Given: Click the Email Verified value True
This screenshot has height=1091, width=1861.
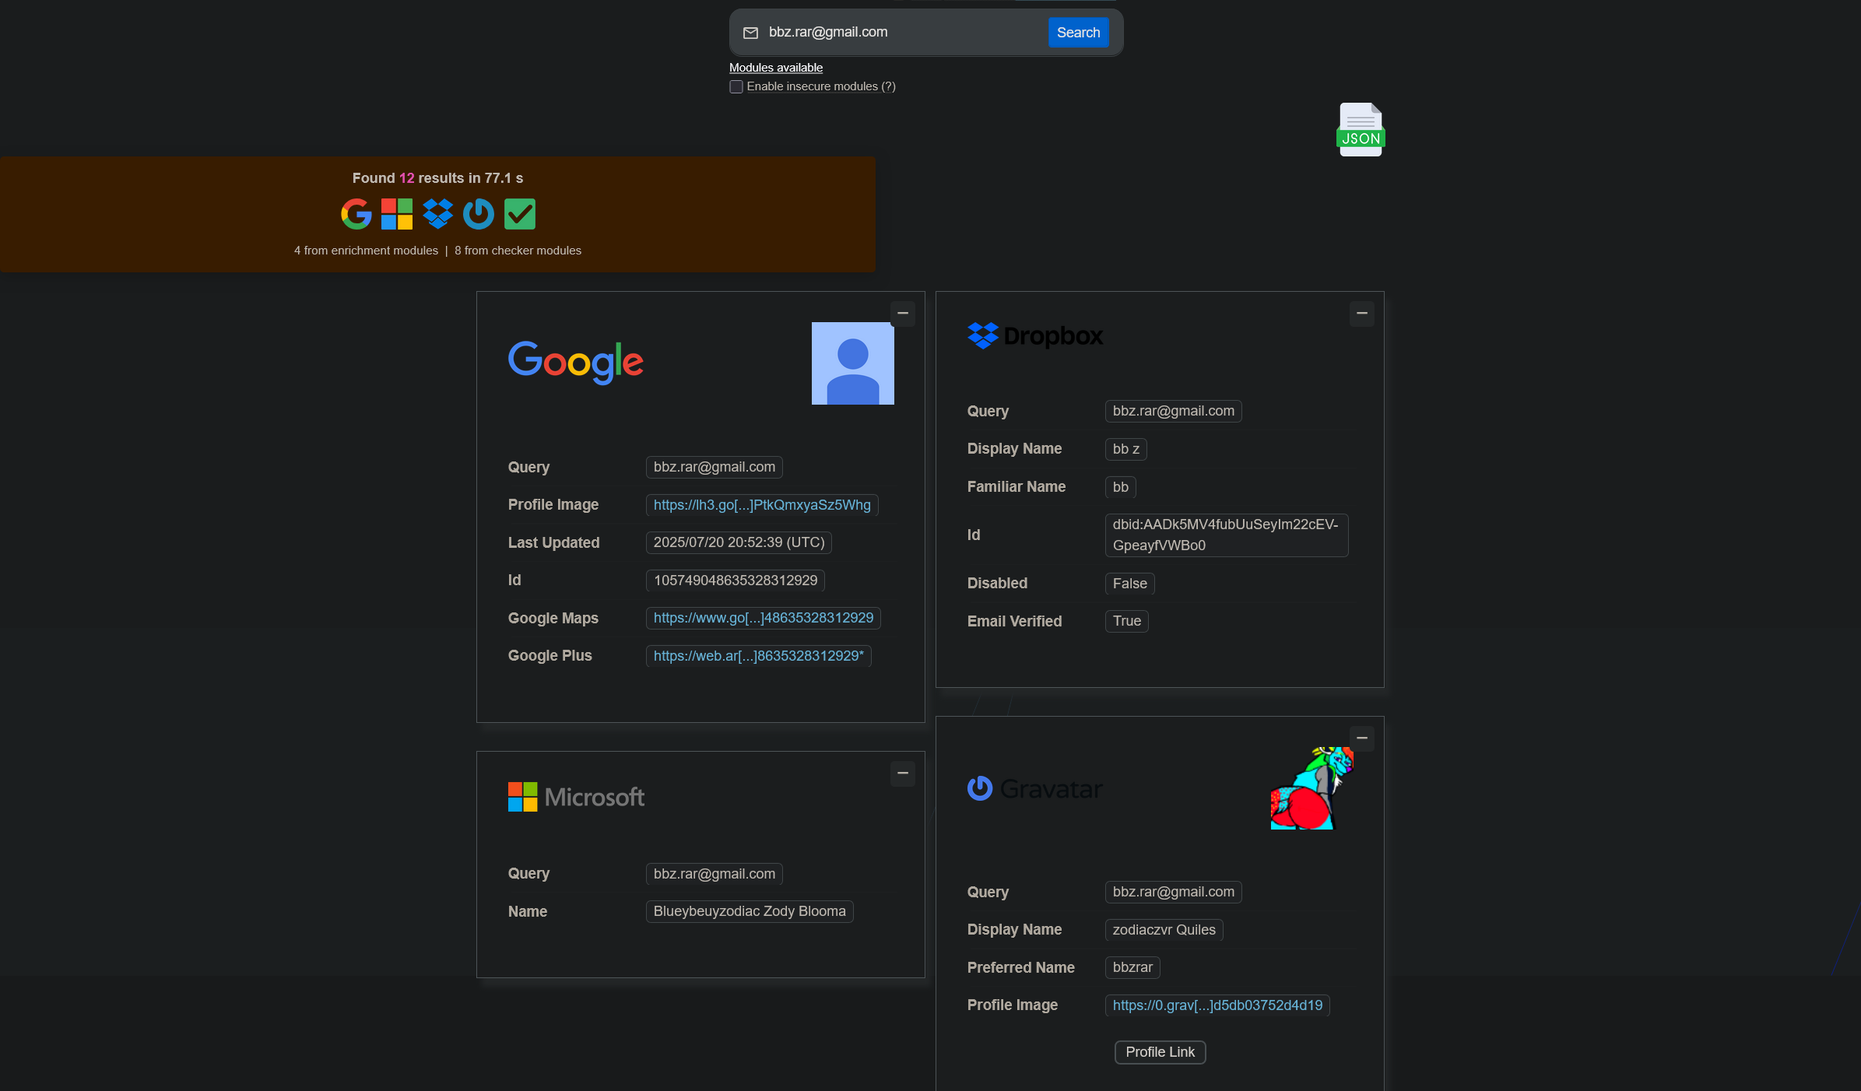Looking at the screenshot, I should (x=1127, y=621).
